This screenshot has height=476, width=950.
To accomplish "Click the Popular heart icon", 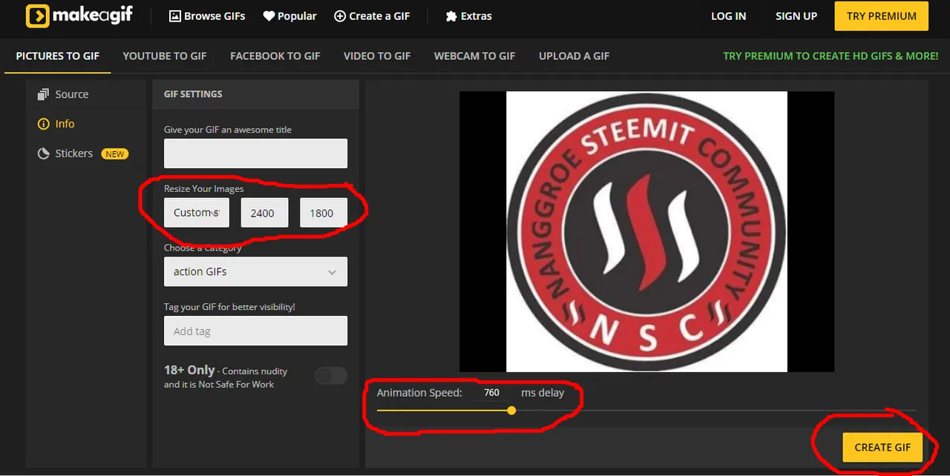I will click(269, 16).
